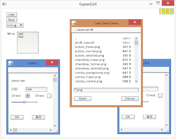The image size is (176, 139).
Task: Close the 16412 window
Action: point(52,62)
